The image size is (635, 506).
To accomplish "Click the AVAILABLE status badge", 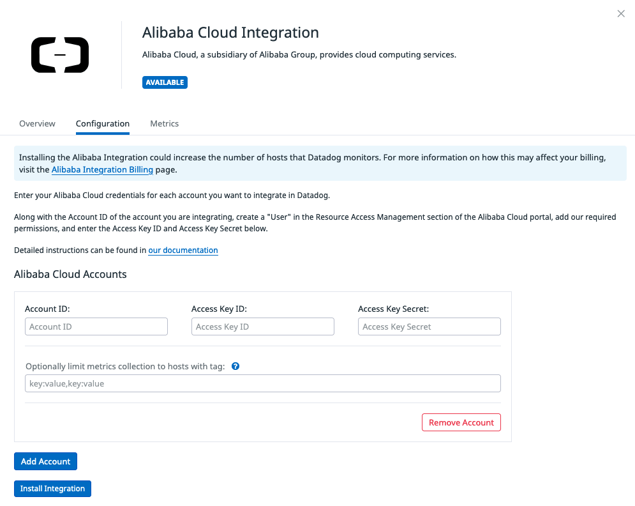I will point(165,82).
